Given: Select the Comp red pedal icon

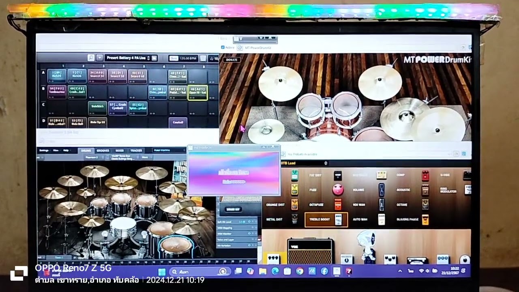Looking at the screenshot, I should coord(425,175).
